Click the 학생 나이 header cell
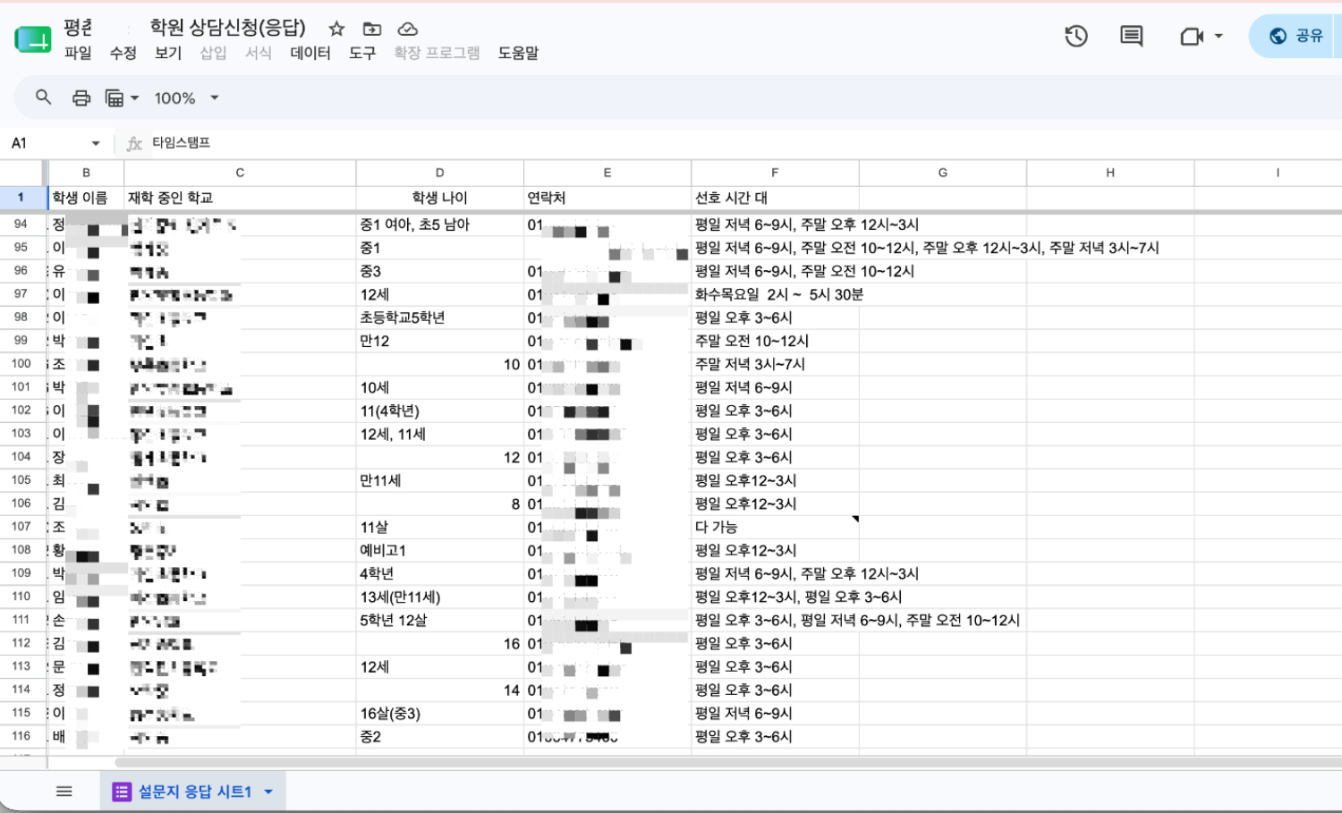The image size is (1342, 813). tap(439, 198)
